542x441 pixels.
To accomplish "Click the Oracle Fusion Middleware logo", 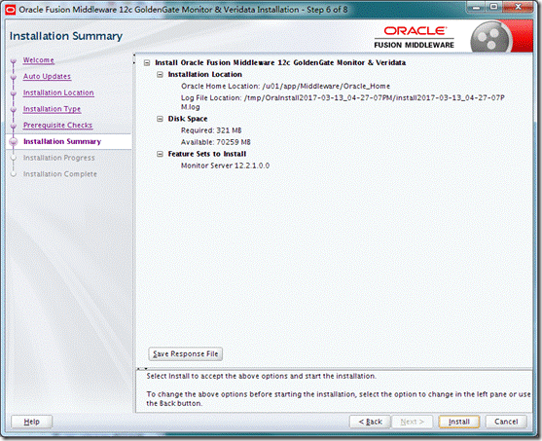I will (x=415, y=37).
